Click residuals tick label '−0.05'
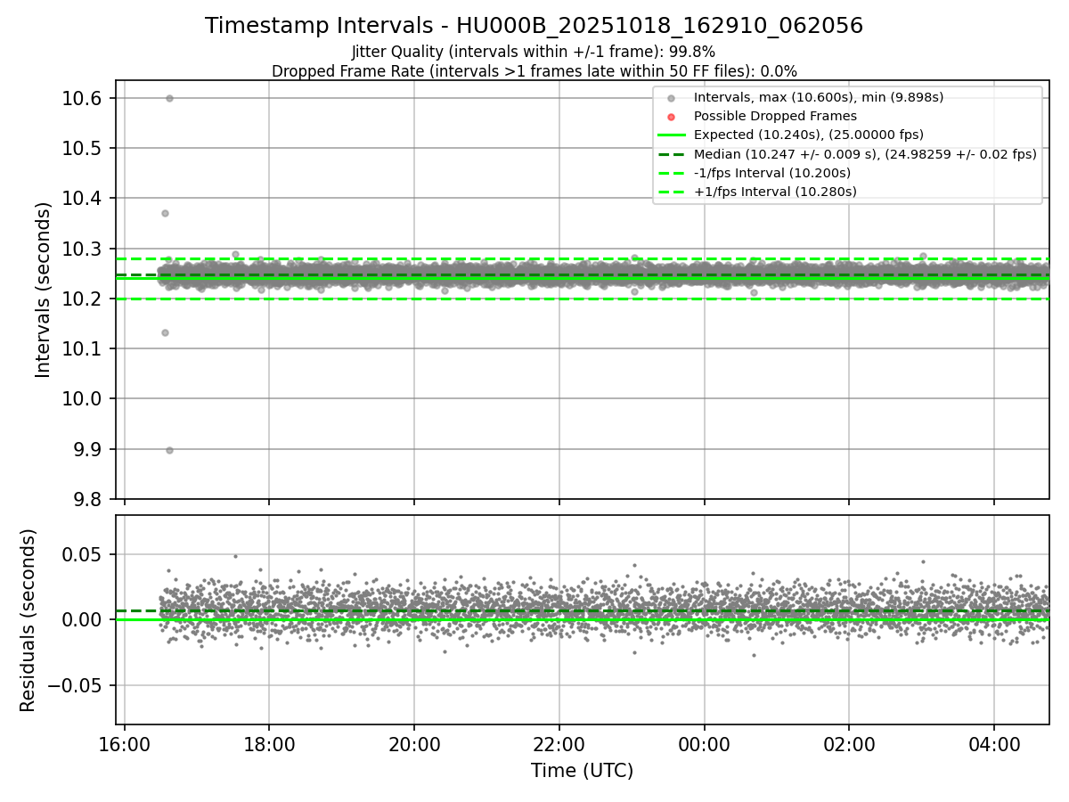 pyautogui.click(x=76, y=685)
